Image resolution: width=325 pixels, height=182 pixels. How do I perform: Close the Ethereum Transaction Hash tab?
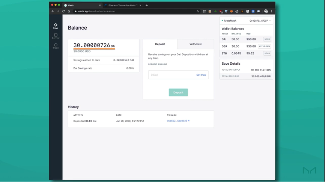coord(140,5)
